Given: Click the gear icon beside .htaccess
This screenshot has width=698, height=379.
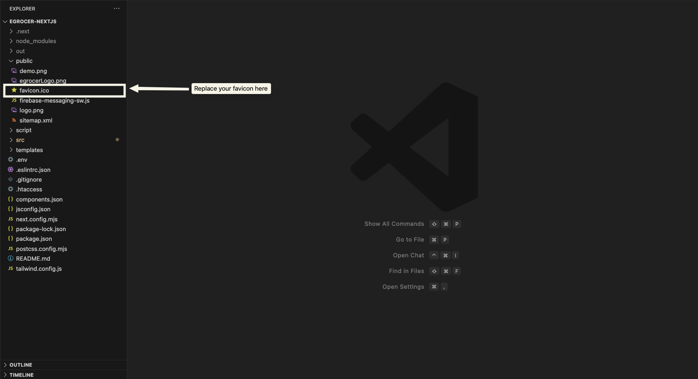Looking at the screenshot, I should click(10, 189).
